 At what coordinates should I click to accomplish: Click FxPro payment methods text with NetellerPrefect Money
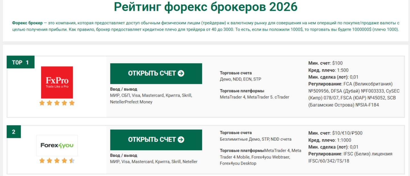pyautogui.click(x=151, y=99)
